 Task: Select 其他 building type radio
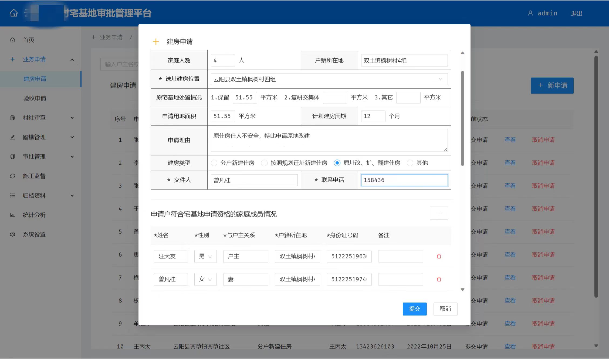(x=410, y=163)
